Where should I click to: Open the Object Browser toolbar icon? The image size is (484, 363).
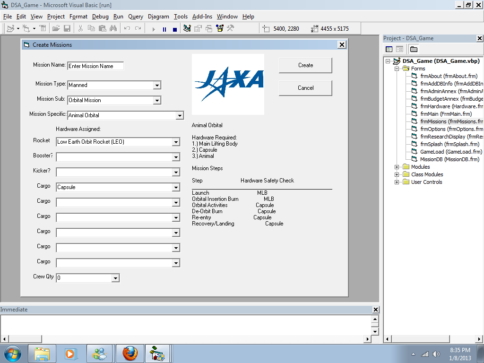[x=220, y=28]
